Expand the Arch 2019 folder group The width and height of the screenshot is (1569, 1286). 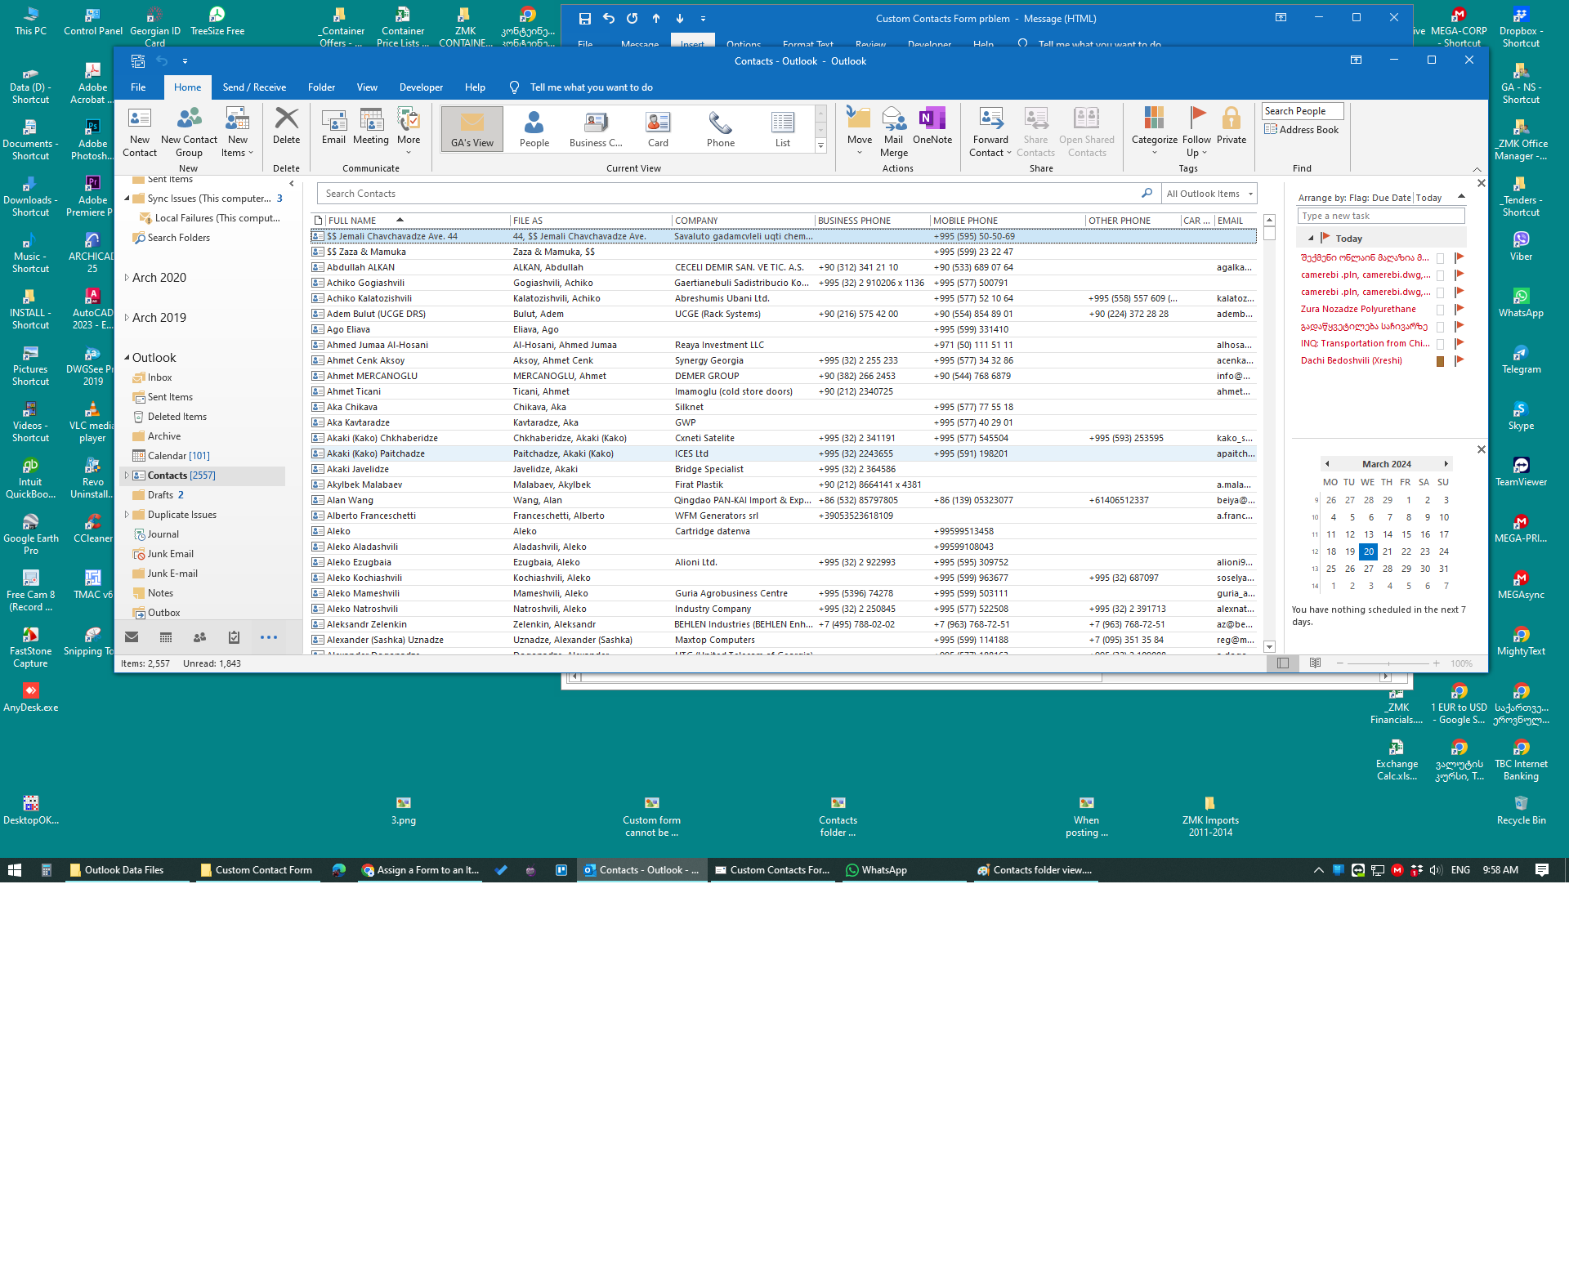[x=127, y=318]
